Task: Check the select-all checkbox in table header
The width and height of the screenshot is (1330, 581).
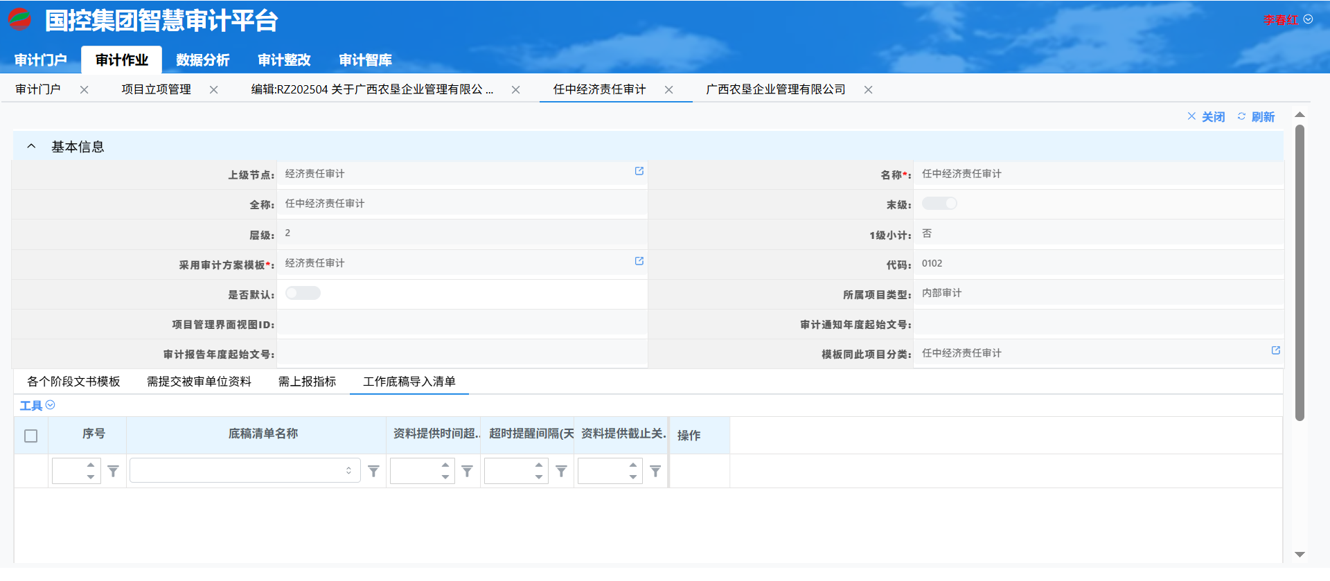Action: (x=30, y=436)
